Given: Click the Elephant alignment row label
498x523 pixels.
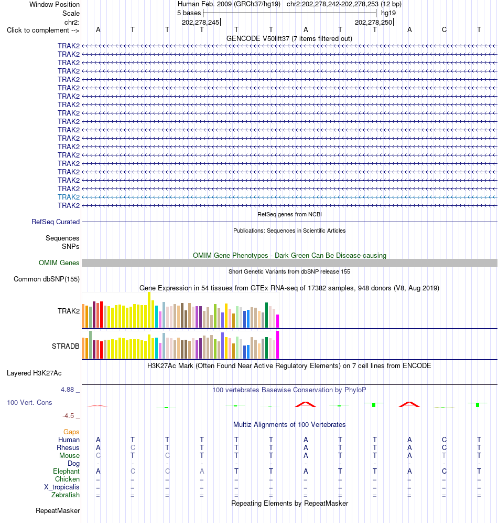Looking at the screenshot, I should point(66,472).
